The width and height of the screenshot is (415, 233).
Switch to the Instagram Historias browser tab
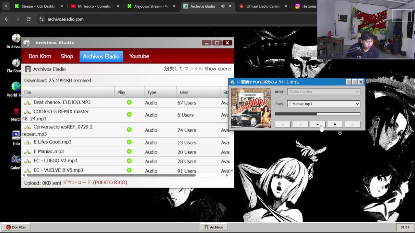[x=305, y=6]
